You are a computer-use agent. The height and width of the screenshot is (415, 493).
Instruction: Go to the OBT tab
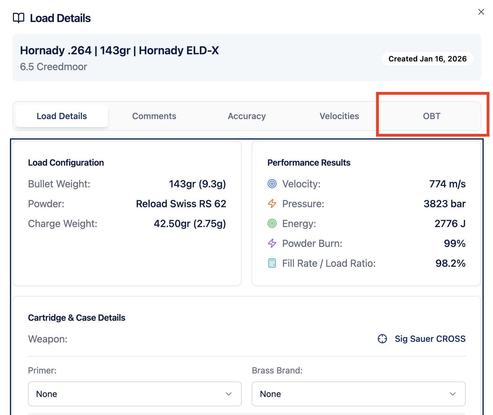point(431,116)
